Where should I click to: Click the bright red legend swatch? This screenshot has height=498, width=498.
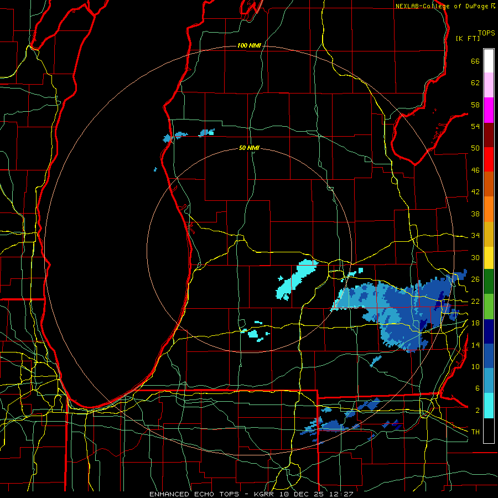tap(489, 159)
